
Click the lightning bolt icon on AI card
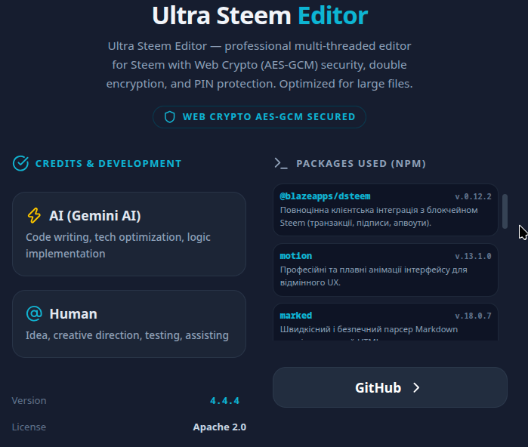[34, 215]
